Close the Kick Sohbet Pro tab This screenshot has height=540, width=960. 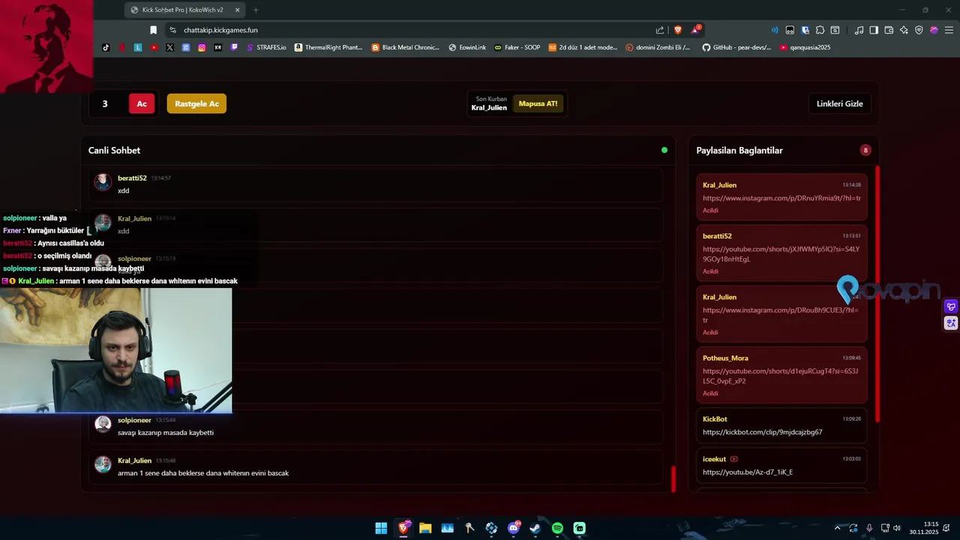click(237, 10)
